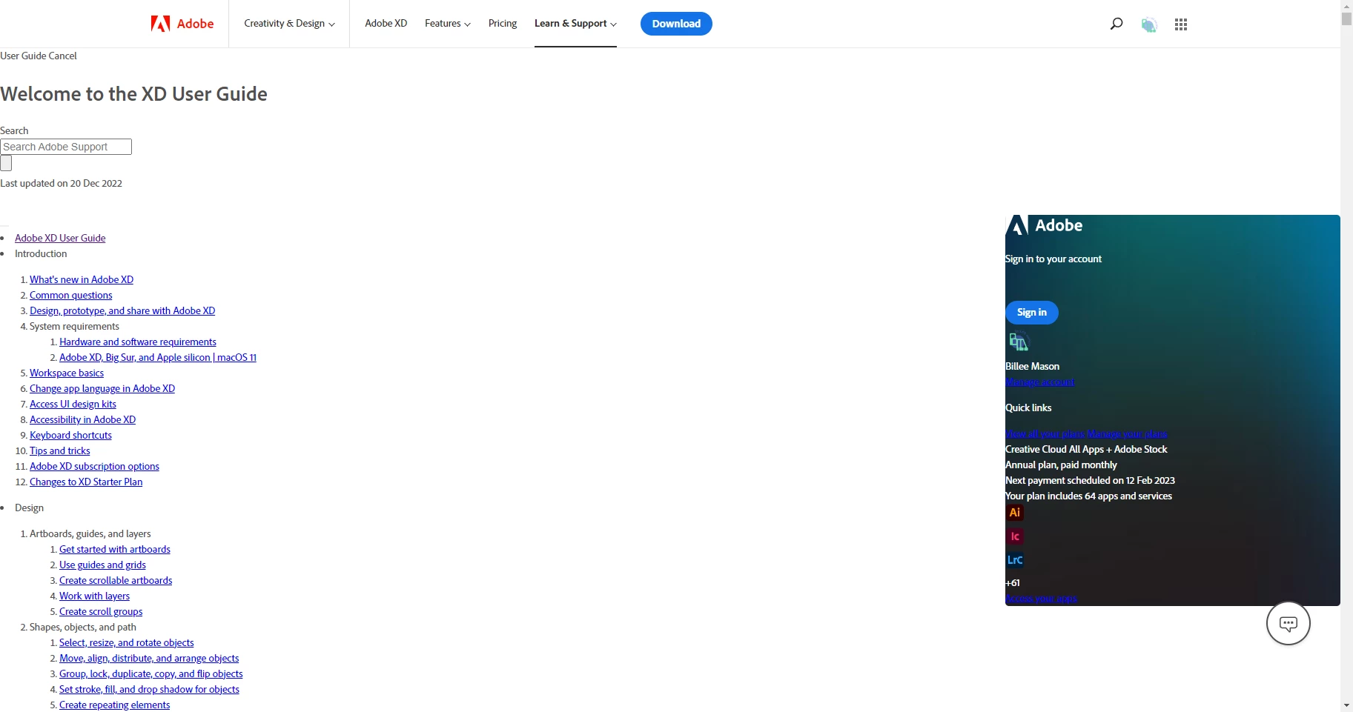Open Use guides and grids link
The height and width of the screenshot is (712, 1353).
click(102, 565)
